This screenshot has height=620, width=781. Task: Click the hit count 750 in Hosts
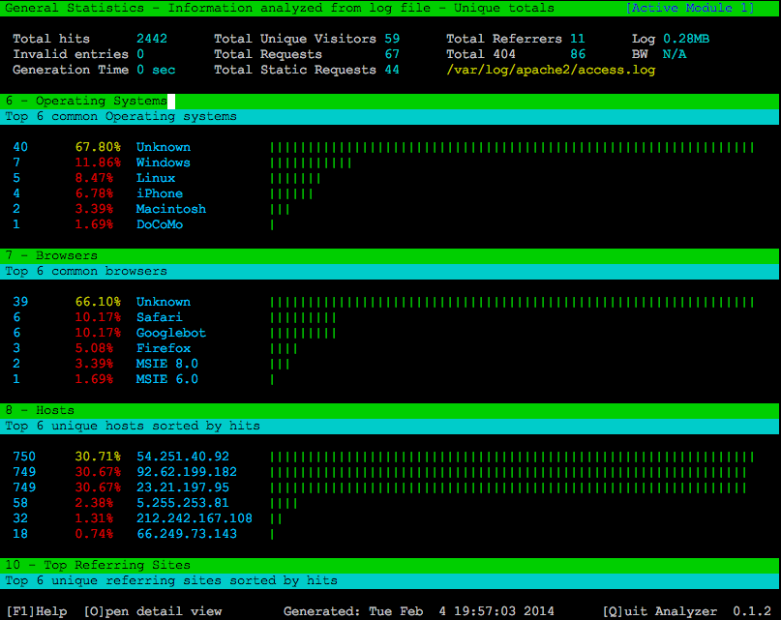coord(24,457)
